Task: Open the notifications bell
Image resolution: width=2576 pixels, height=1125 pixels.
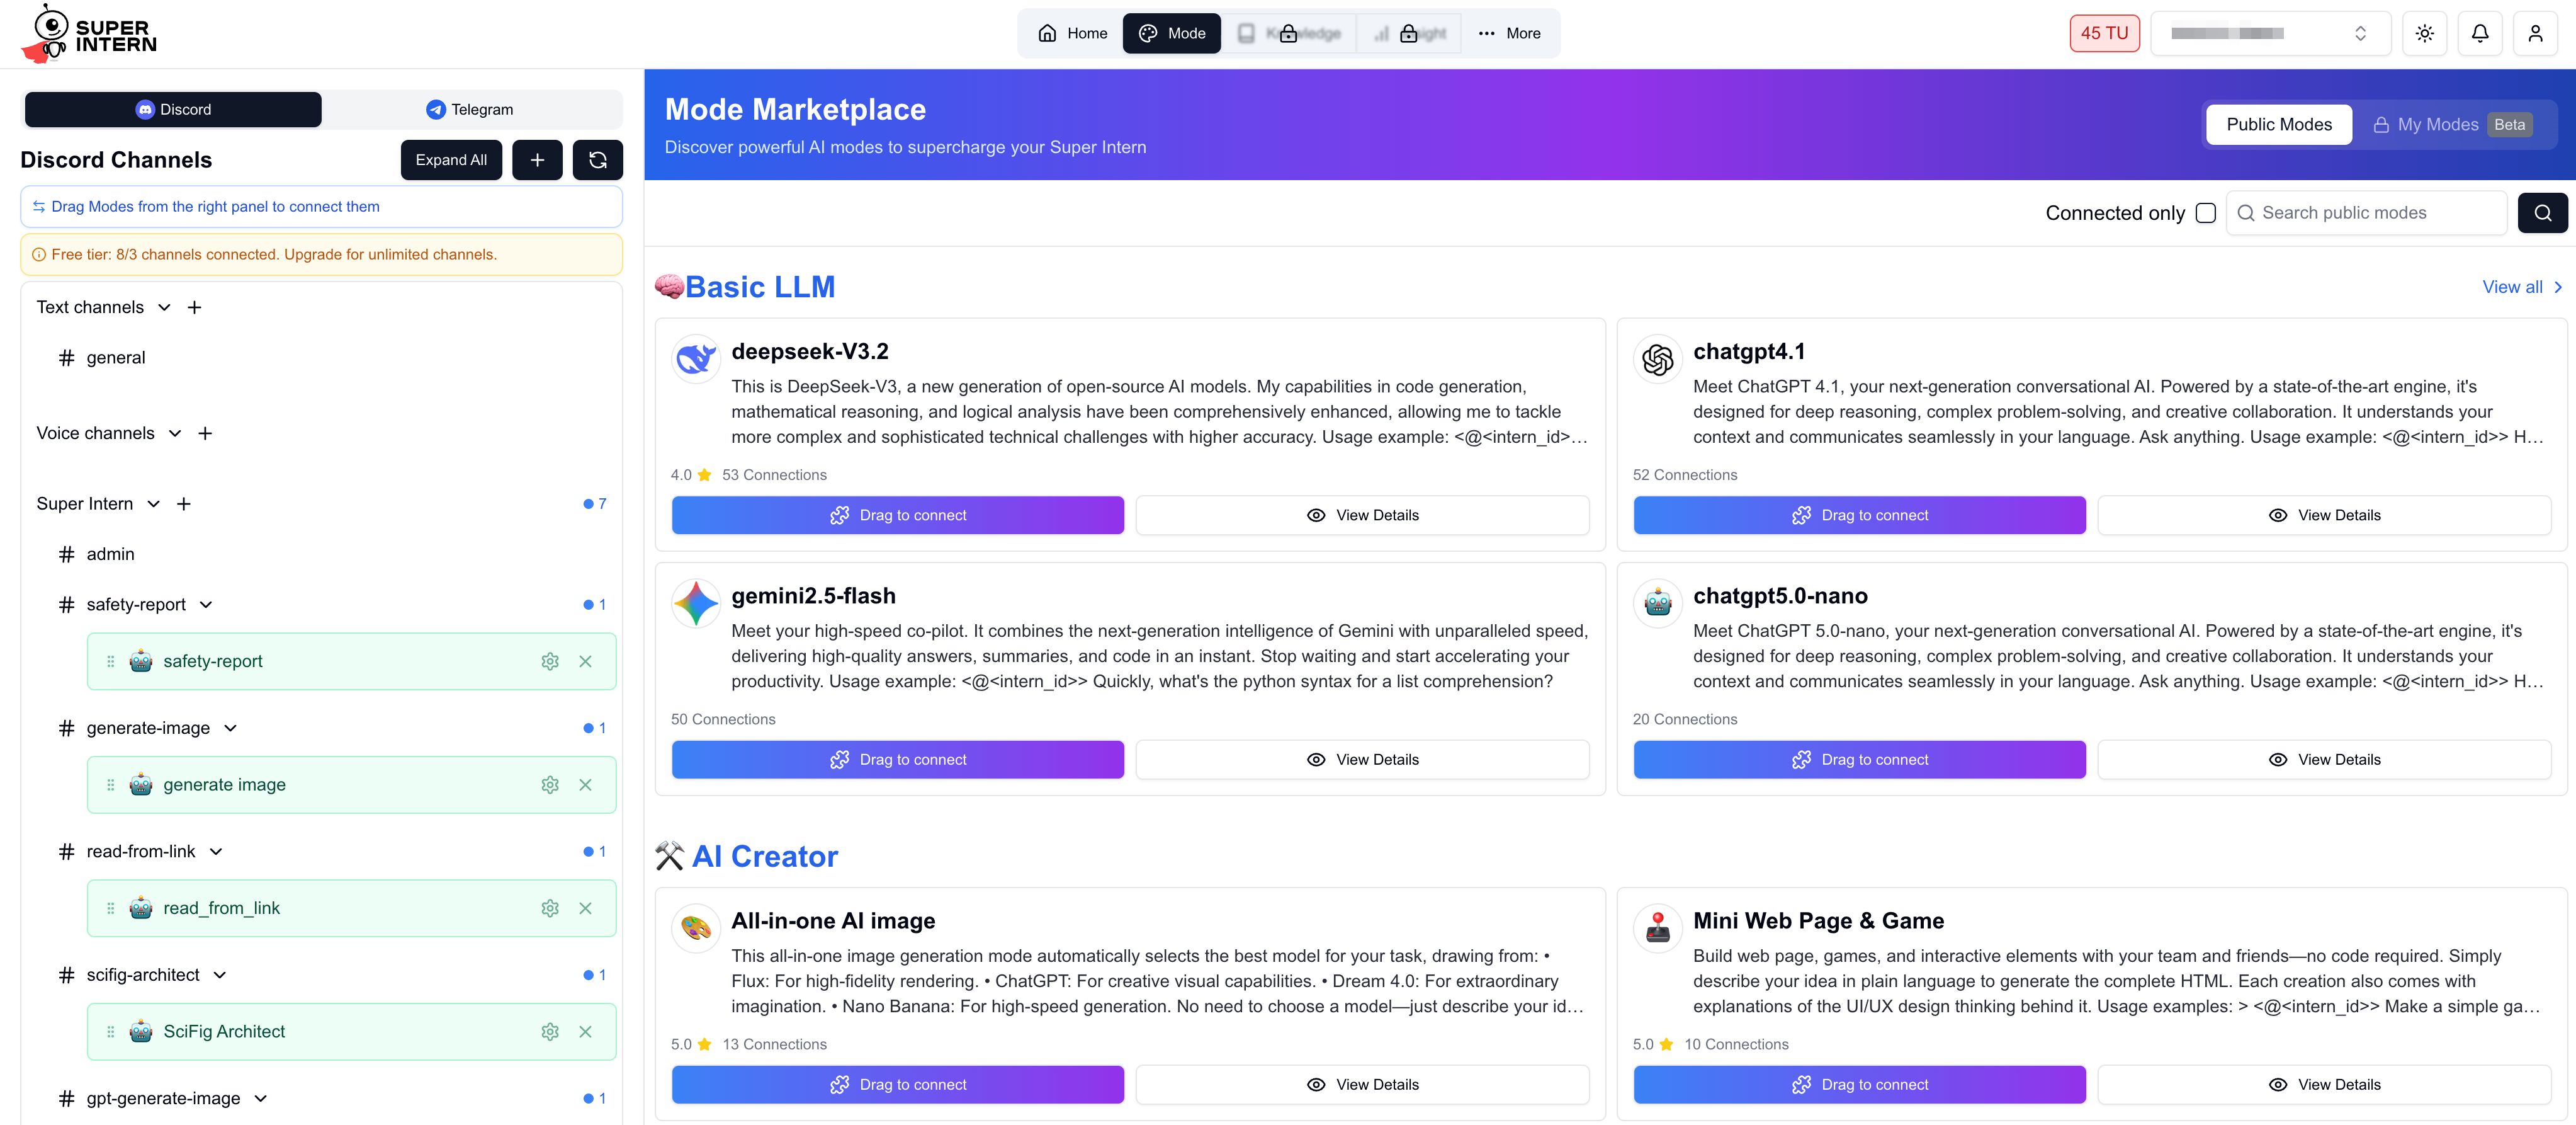Action: pos(2480,33)
